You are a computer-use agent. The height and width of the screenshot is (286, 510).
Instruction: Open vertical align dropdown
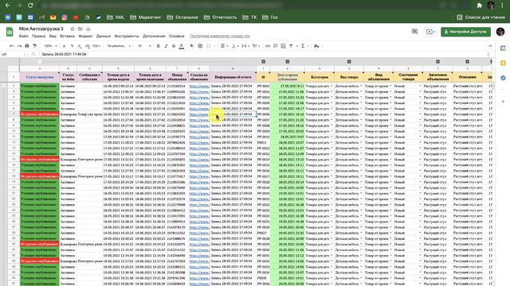coord(235,46)
